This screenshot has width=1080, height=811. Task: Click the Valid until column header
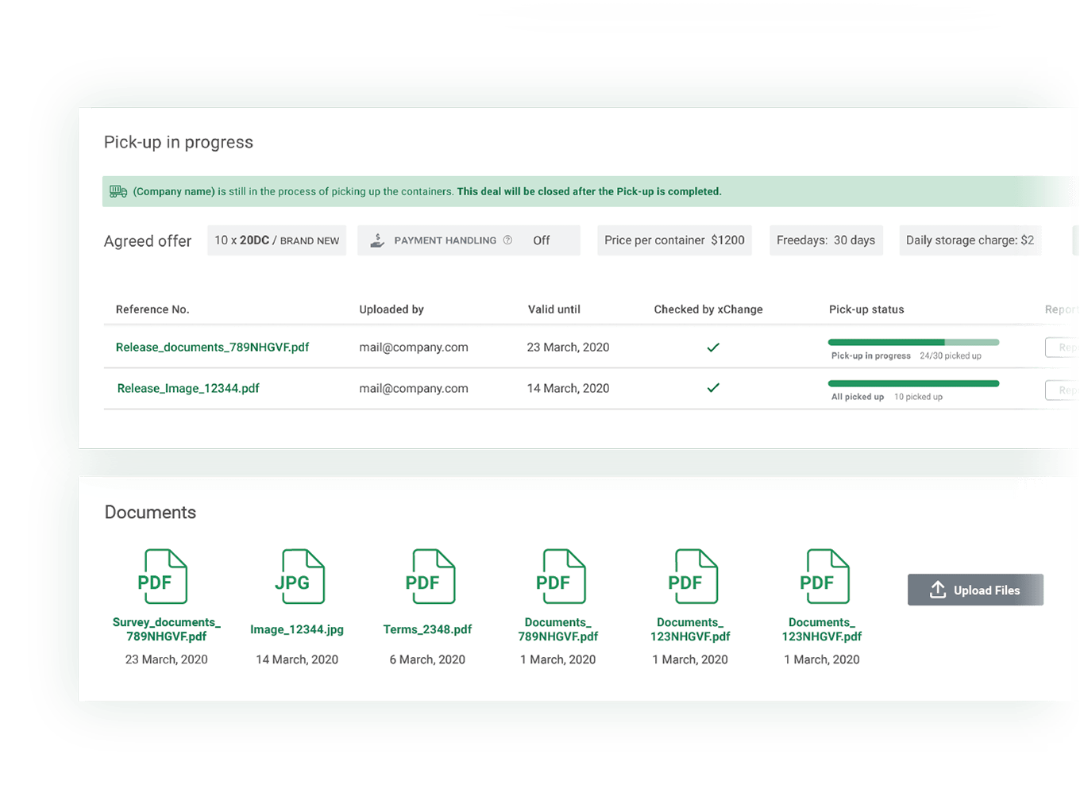pos(554,309)
